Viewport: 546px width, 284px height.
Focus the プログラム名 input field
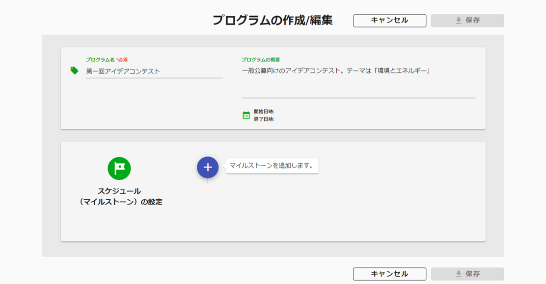pyautogui.click(x=154, y=71)
